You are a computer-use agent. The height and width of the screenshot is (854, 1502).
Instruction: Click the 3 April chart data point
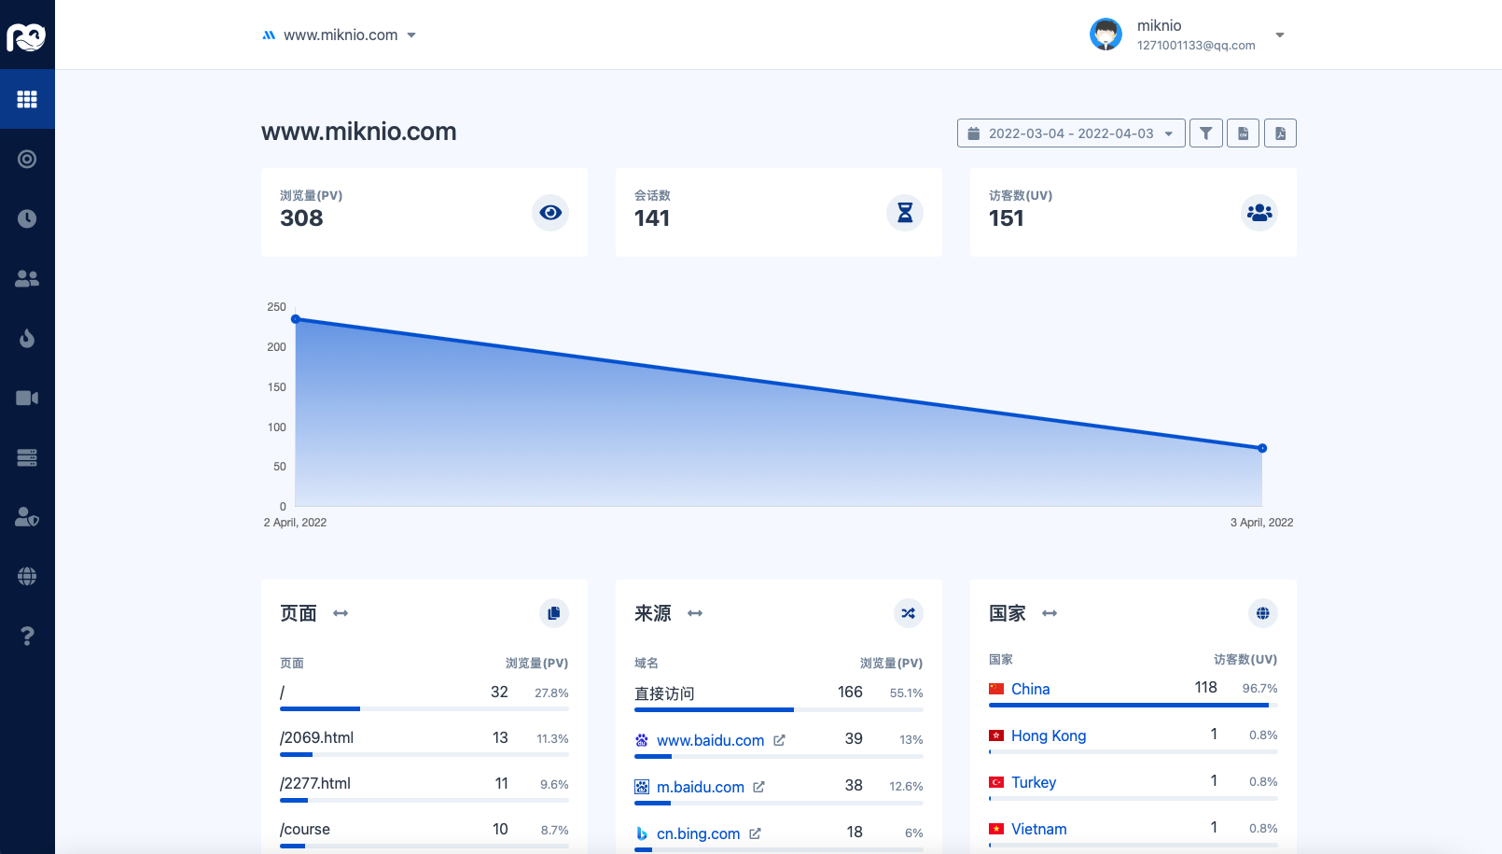[1262, 448]
